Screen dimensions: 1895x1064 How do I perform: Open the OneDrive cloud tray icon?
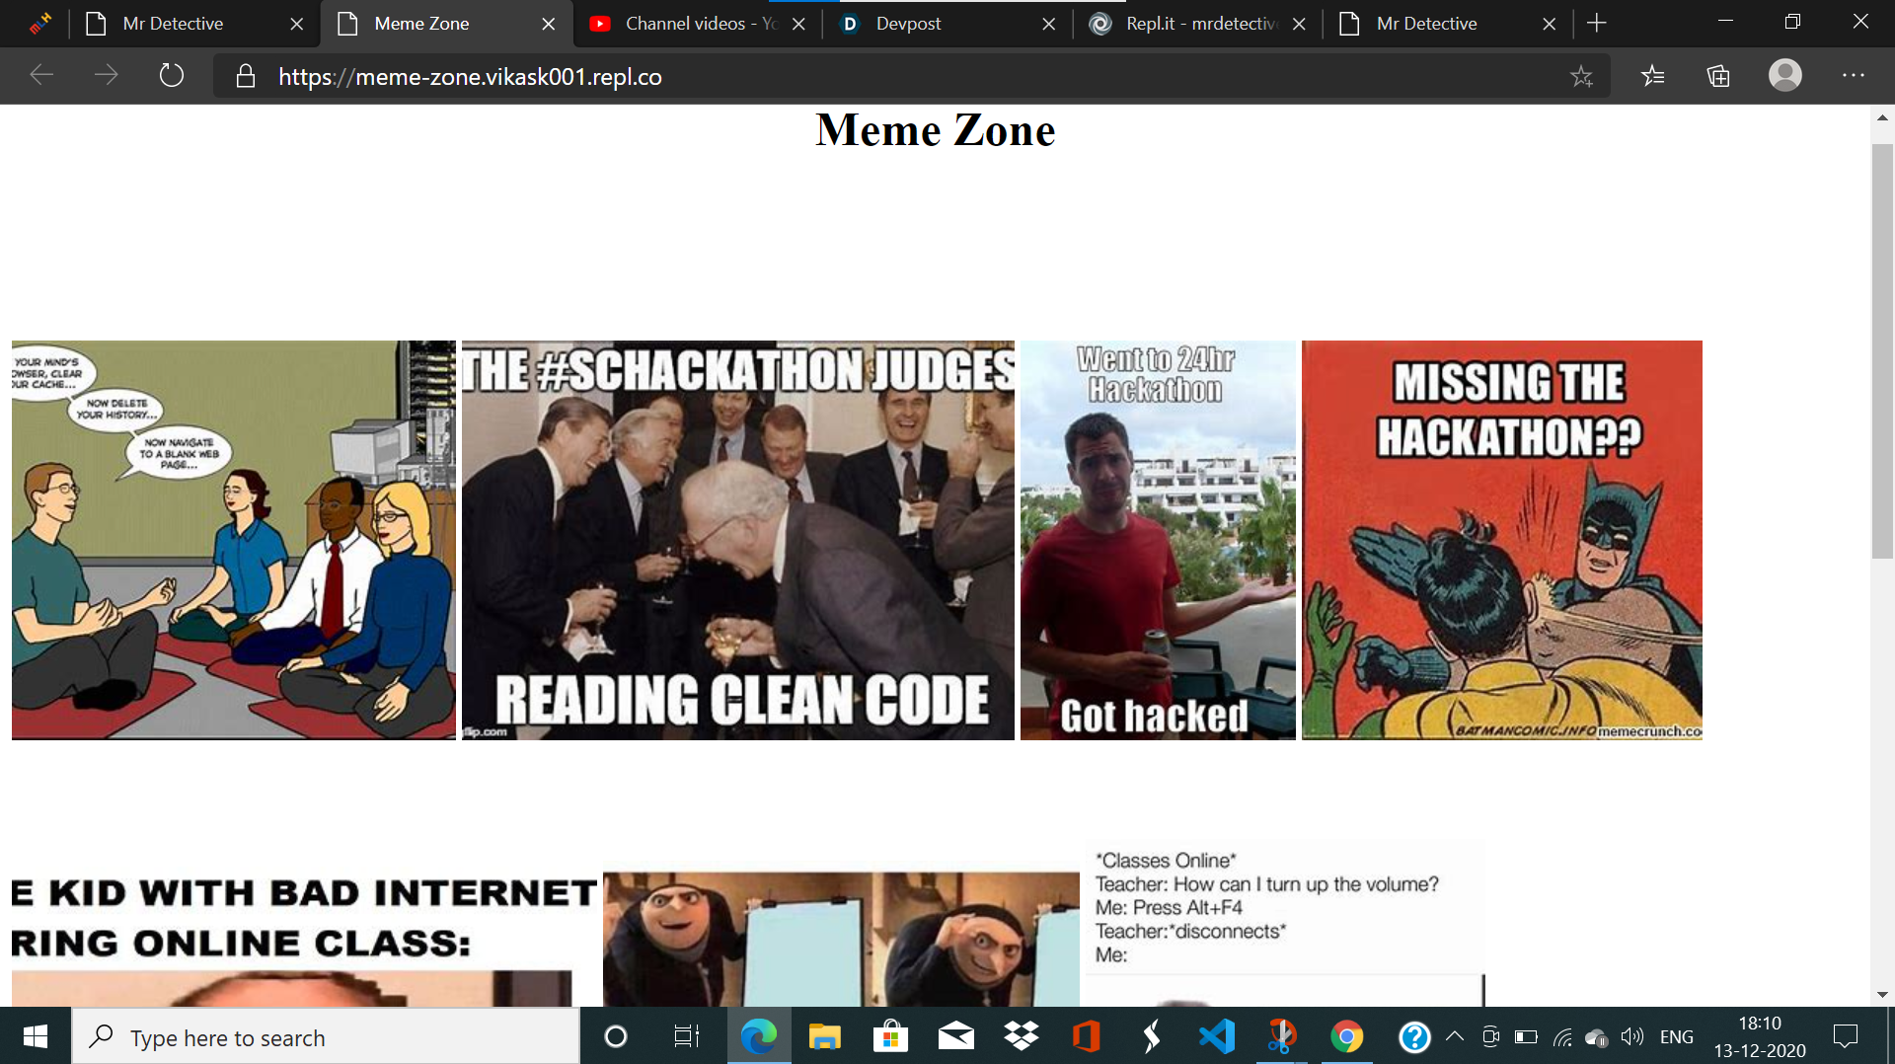click(1596, 1036)
